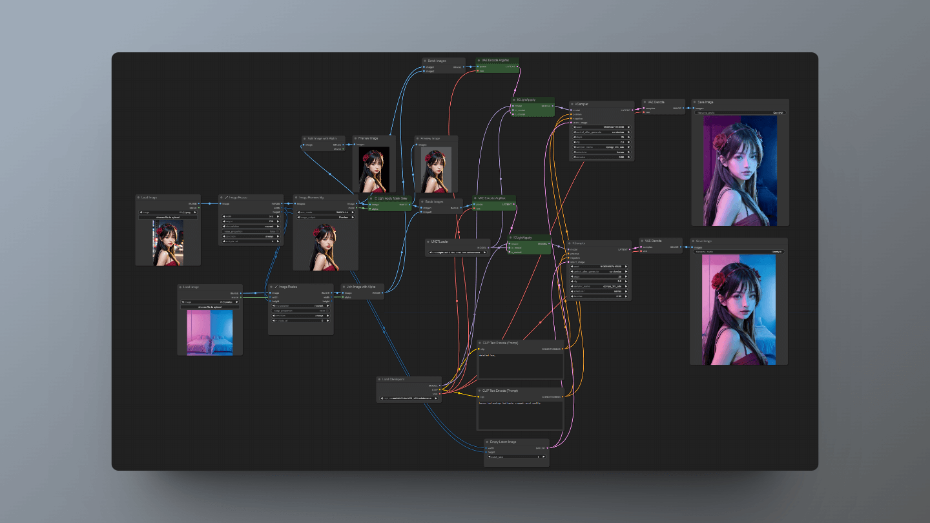Image resolution: width=930 pixels, height=523 pixels.
Task: Collapse the top VAE Decode node via its dot
Action: click(646, 102)
